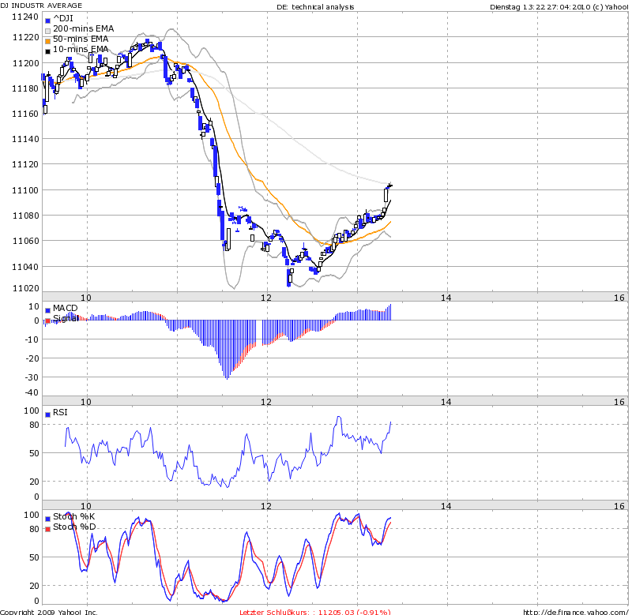This screenshot has height=615, width=632.
Task: Click the -30 label on MACD axis
Action: click(x=32, y=377)
